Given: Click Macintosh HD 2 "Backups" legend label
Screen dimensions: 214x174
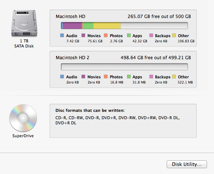Looking at the screenshot, I should [x=163, y=77].
